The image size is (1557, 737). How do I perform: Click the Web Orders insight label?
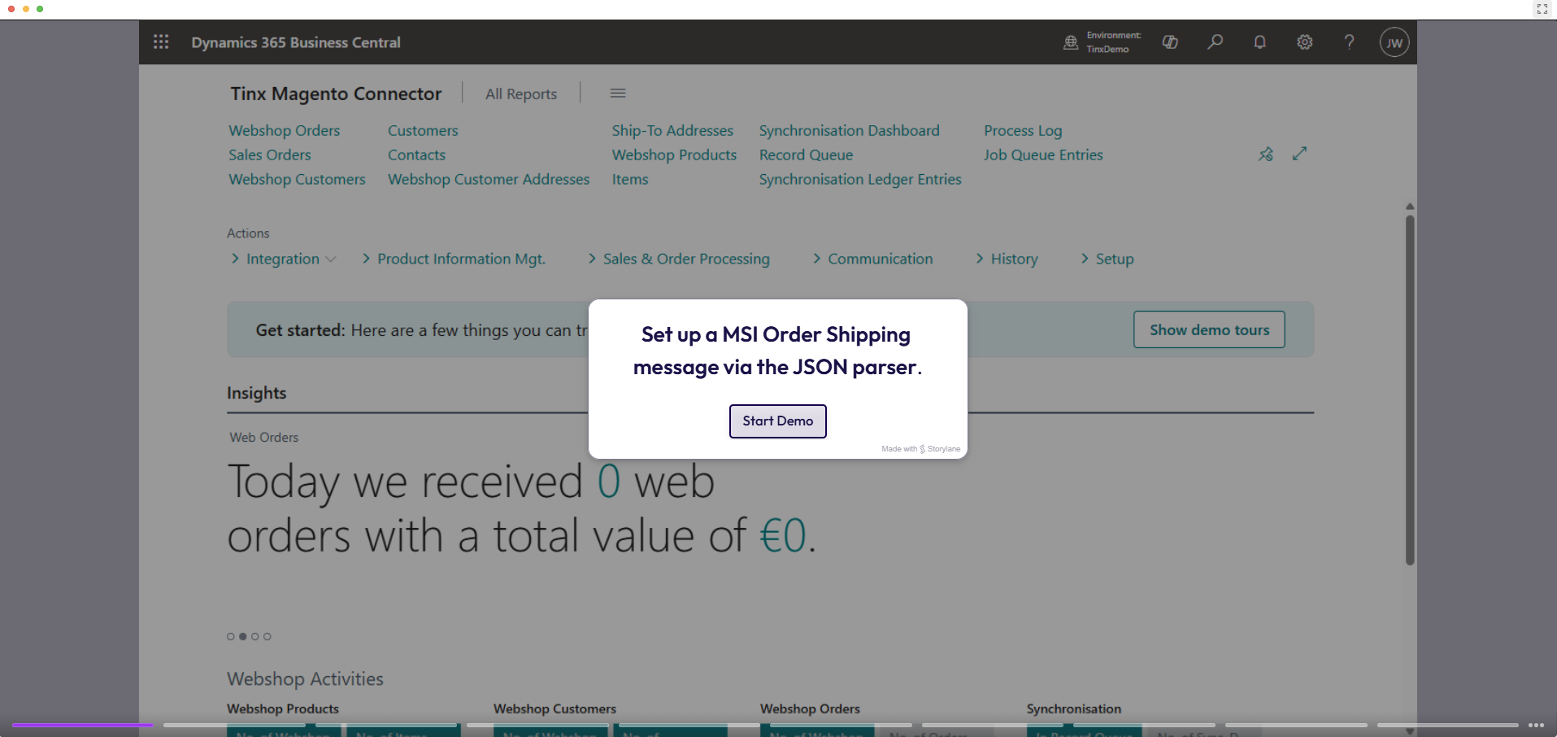[x=264, y=438]
